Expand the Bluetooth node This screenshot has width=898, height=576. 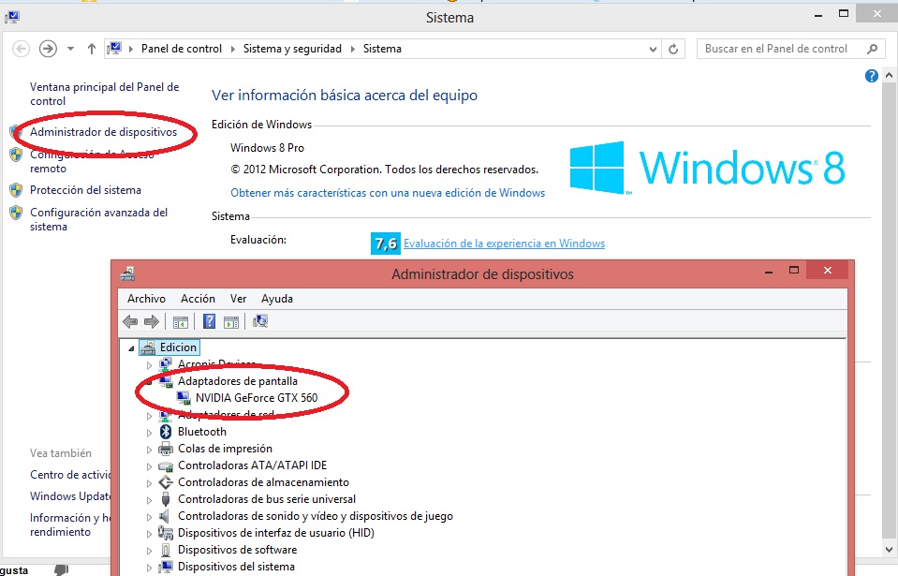point(149,433)
